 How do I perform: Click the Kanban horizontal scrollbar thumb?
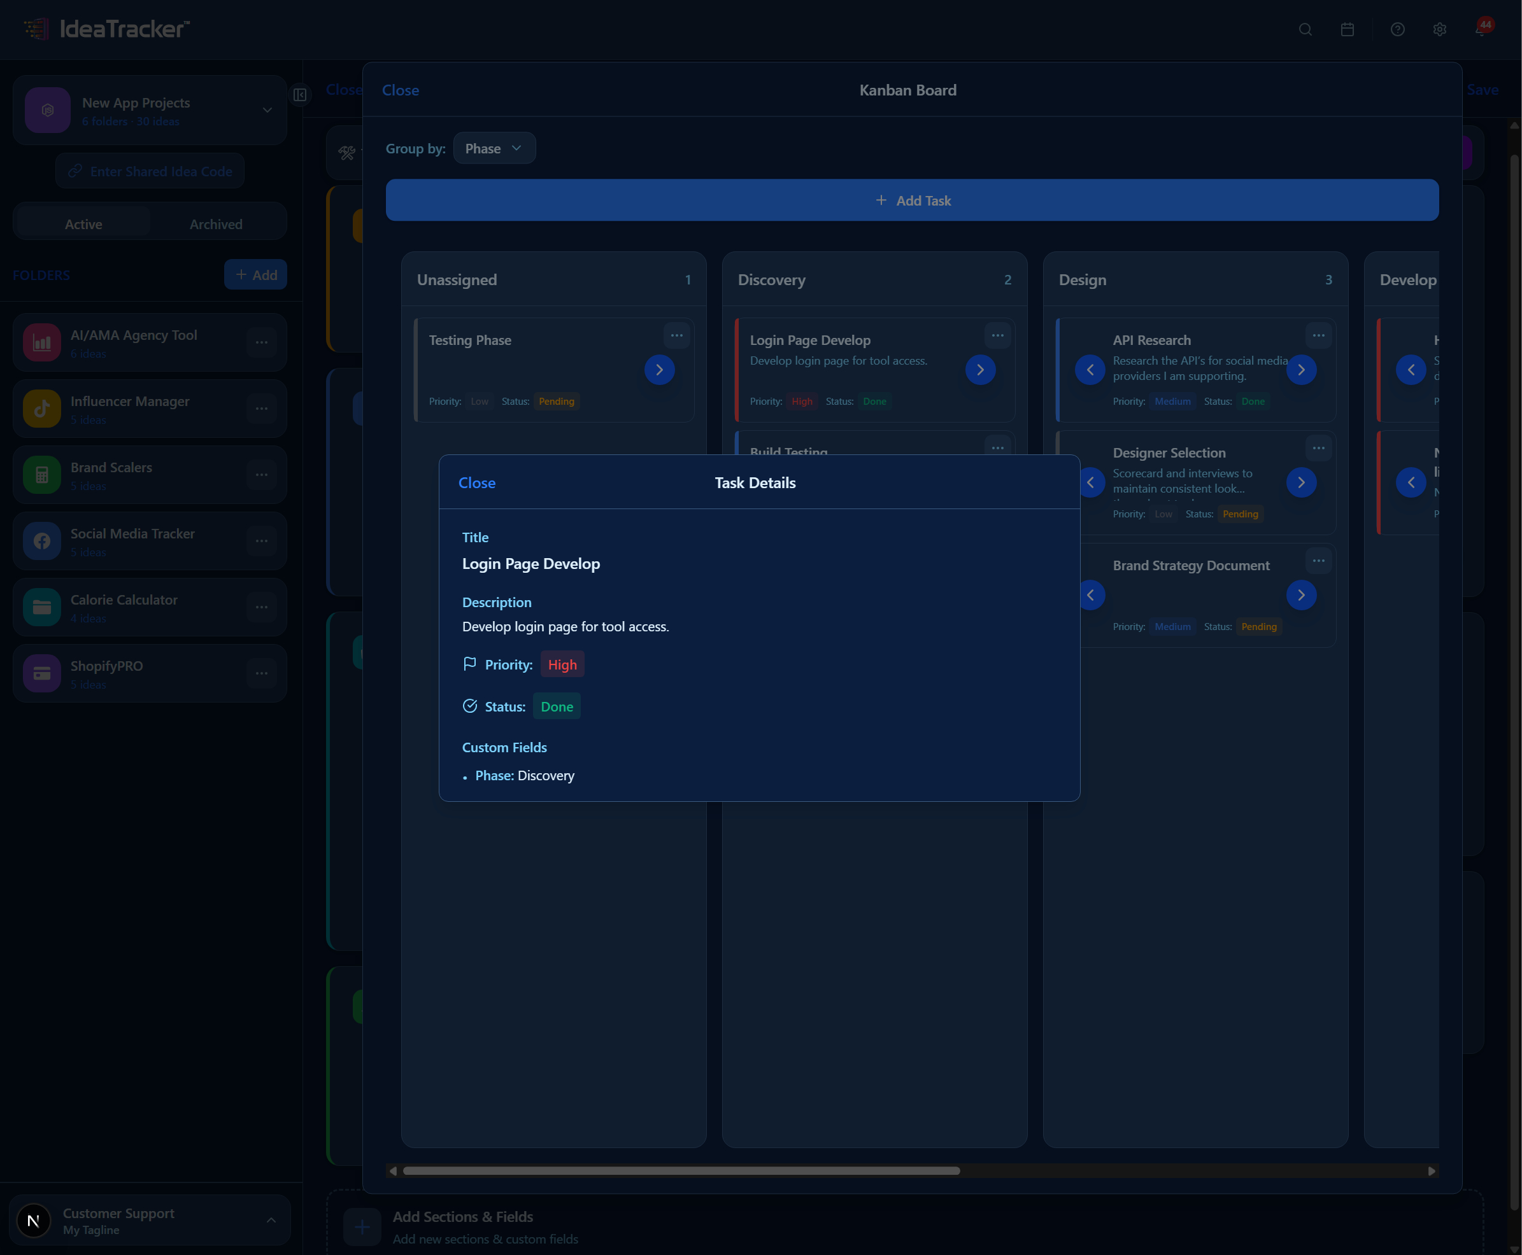pyautogui.click(x=681, y=1170)
